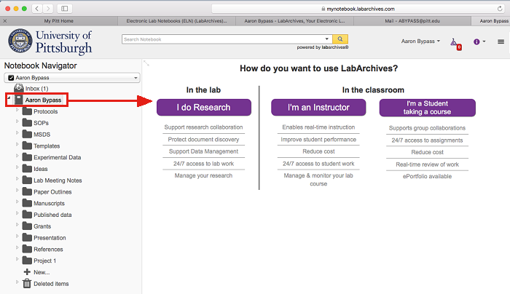
Task: Switch to the rightmost Aaron Bypass tab
Action: point(491,21)
